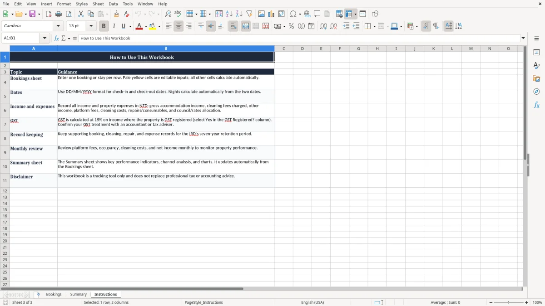The image size is (545, 306).
Task: Toggle Align Right
Action: pyautogui.click(x=188, y=26)
